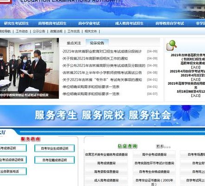Open 体育艺术类专业省统考成绩查询
Image resolution: width=205 pixels, height=186 pixels.
point(106,154)
